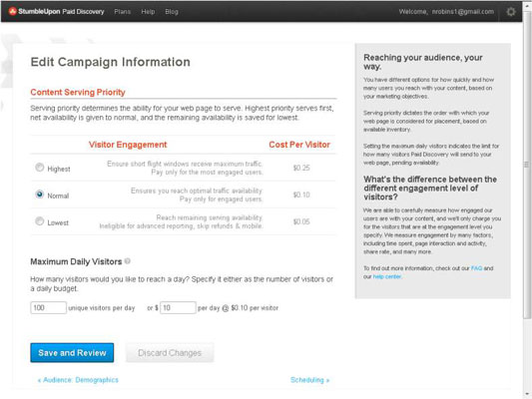
Task: Click the scrollbar down arrow
Action: coord(527,394)
